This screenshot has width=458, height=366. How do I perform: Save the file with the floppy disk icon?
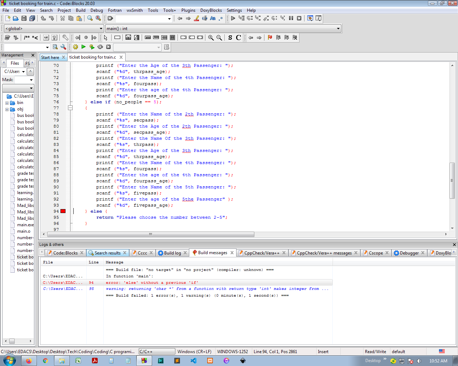pos(24,18)
